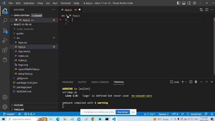Open changes compare icon in editor toolbar

tap(201, 10)
